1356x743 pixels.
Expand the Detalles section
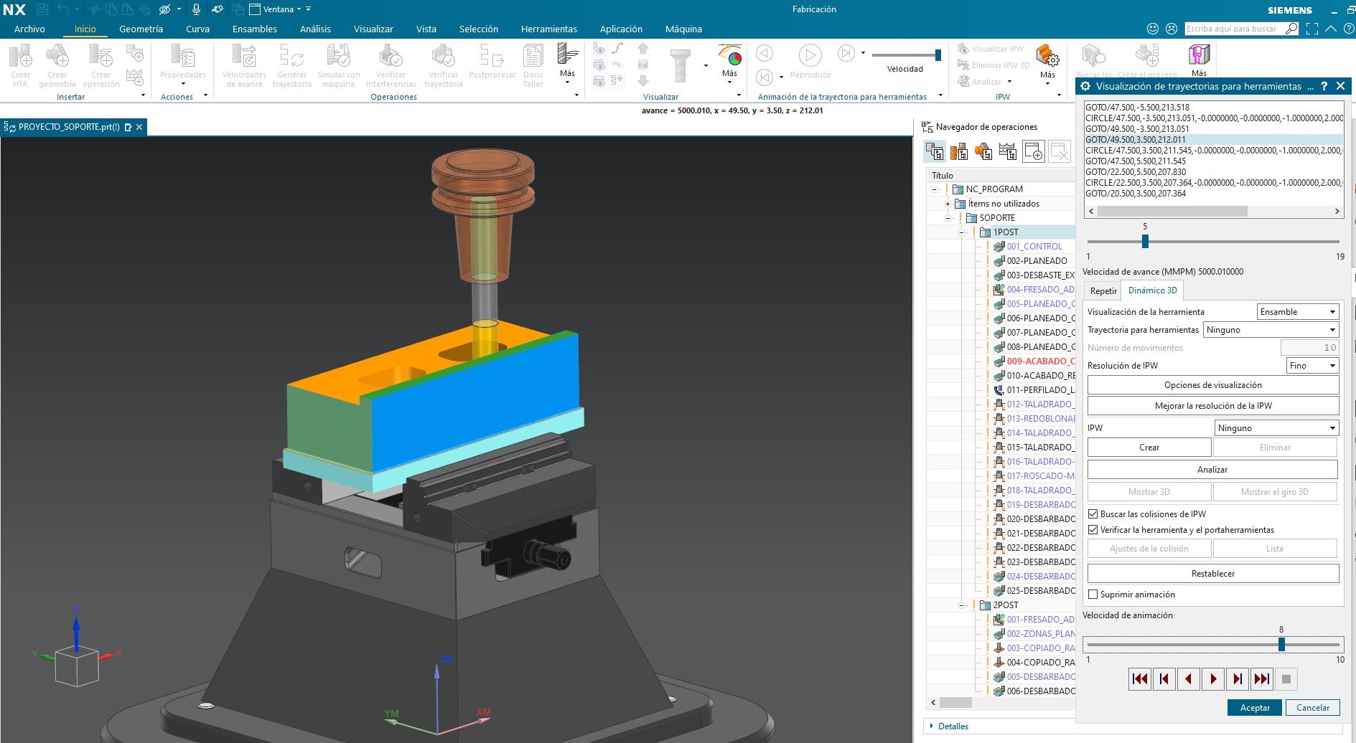[949, 727]
